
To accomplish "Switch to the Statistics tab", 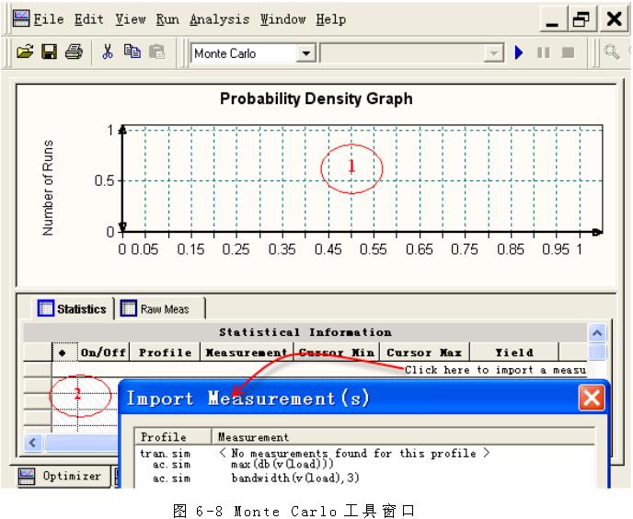I will pos(73,309).
